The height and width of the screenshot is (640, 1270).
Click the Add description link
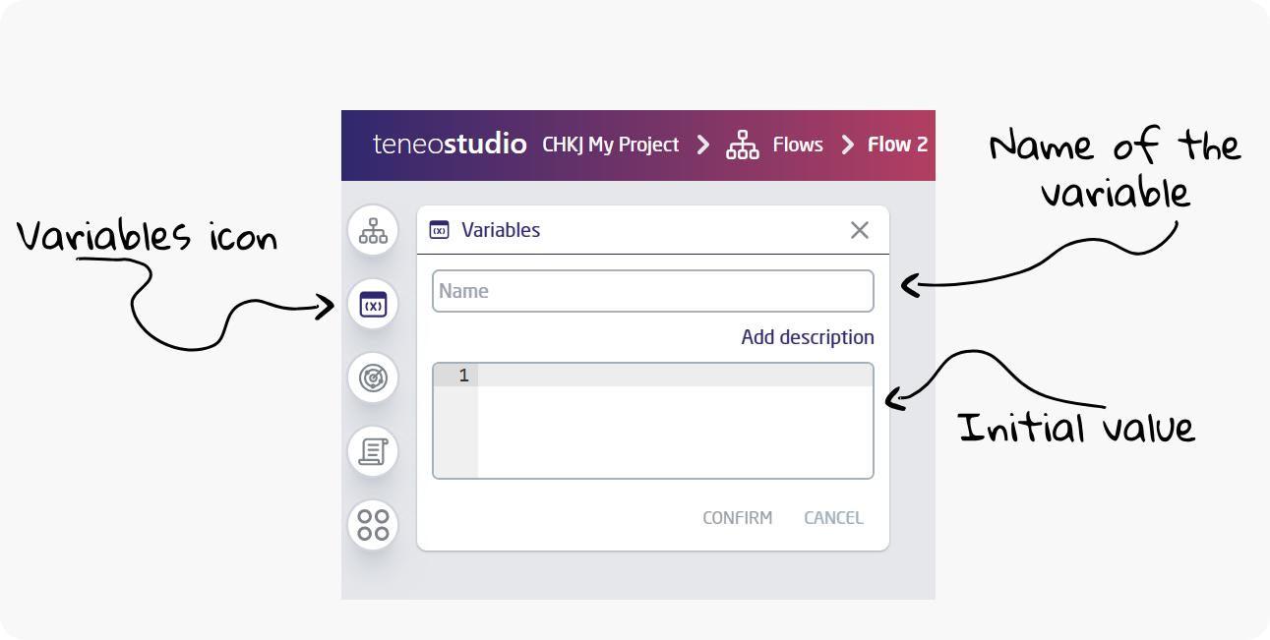pos(808,337)
